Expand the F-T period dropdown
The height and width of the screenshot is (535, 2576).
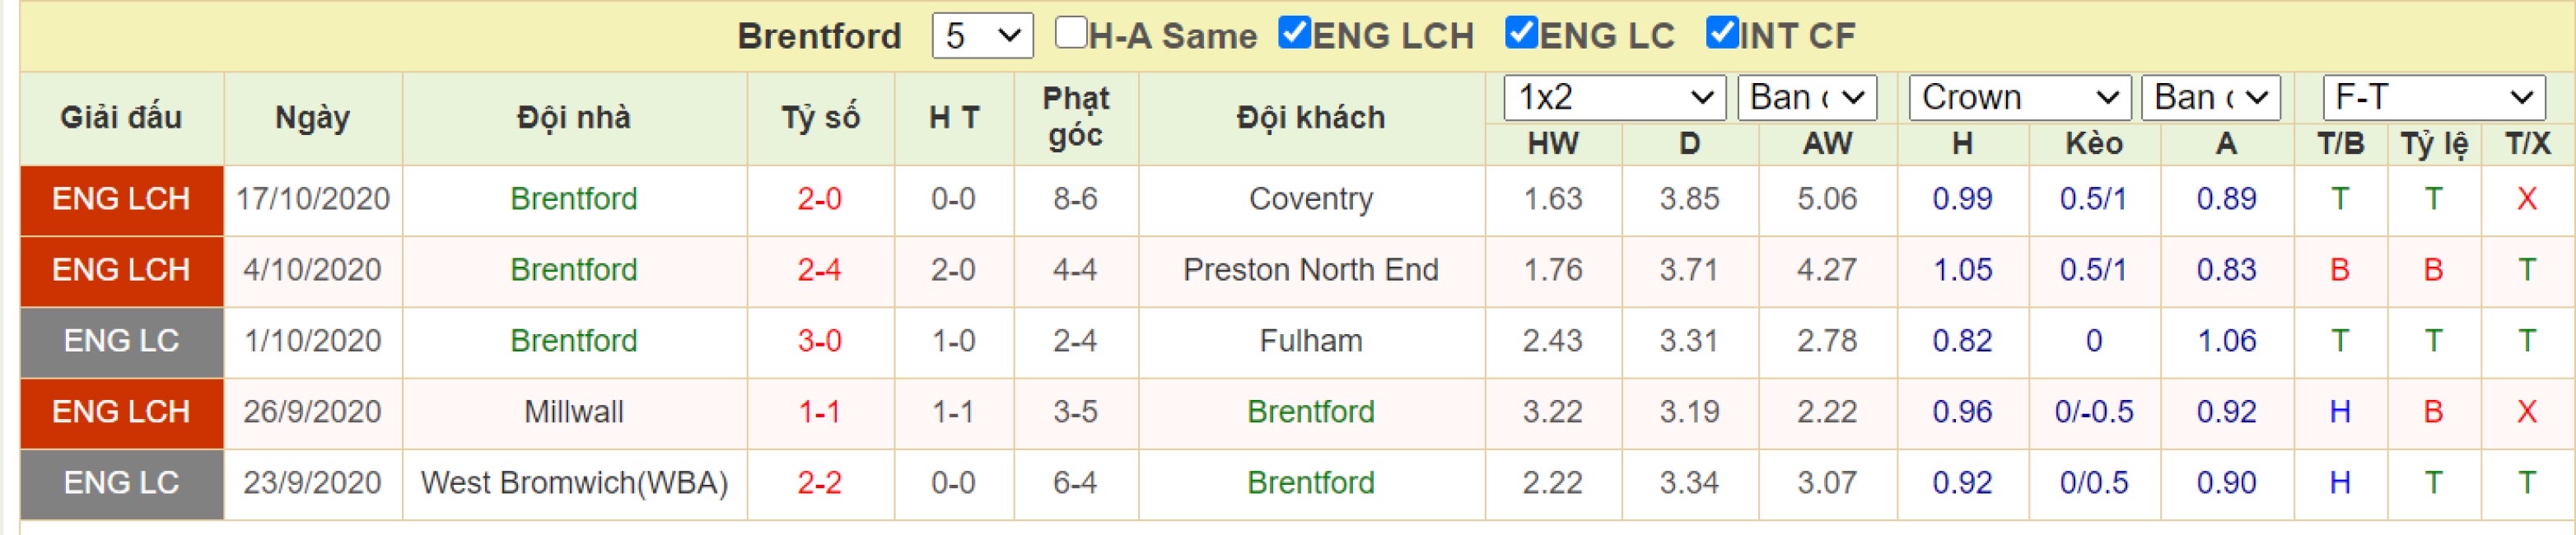pos(2433,98)
